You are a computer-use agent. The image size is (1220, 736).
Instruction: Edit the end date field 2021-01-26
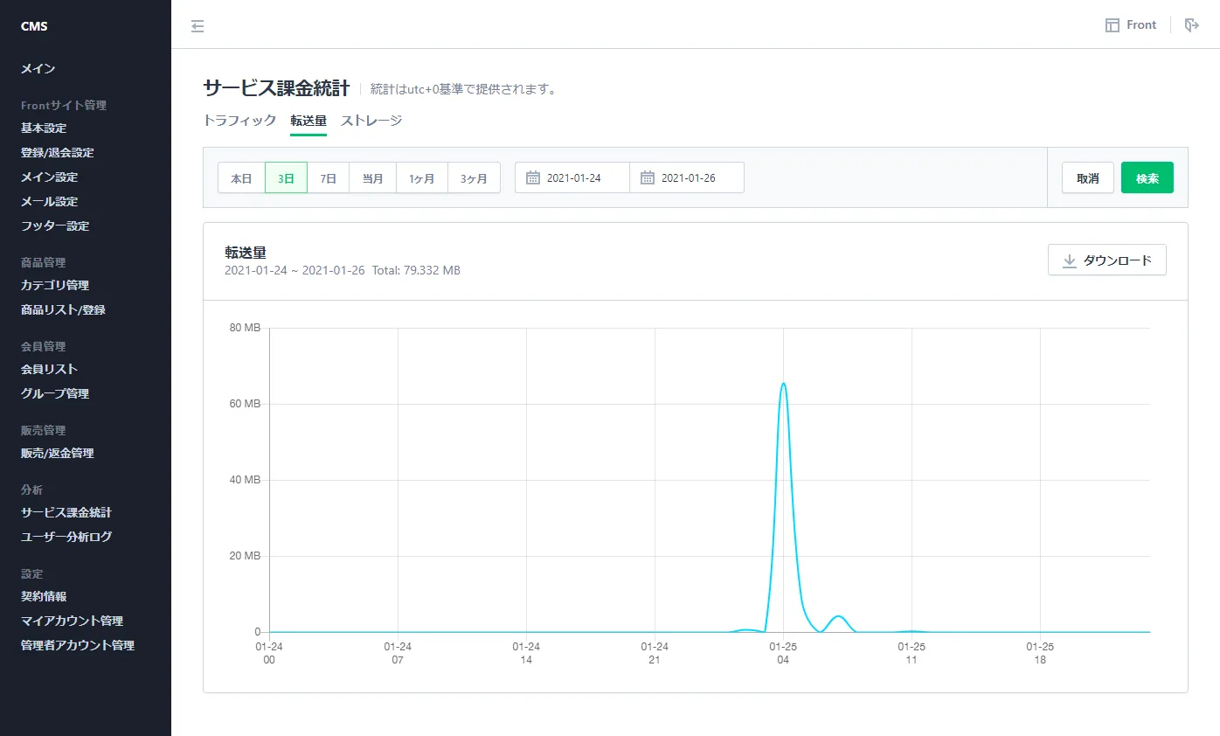click(x=696, y=178)
